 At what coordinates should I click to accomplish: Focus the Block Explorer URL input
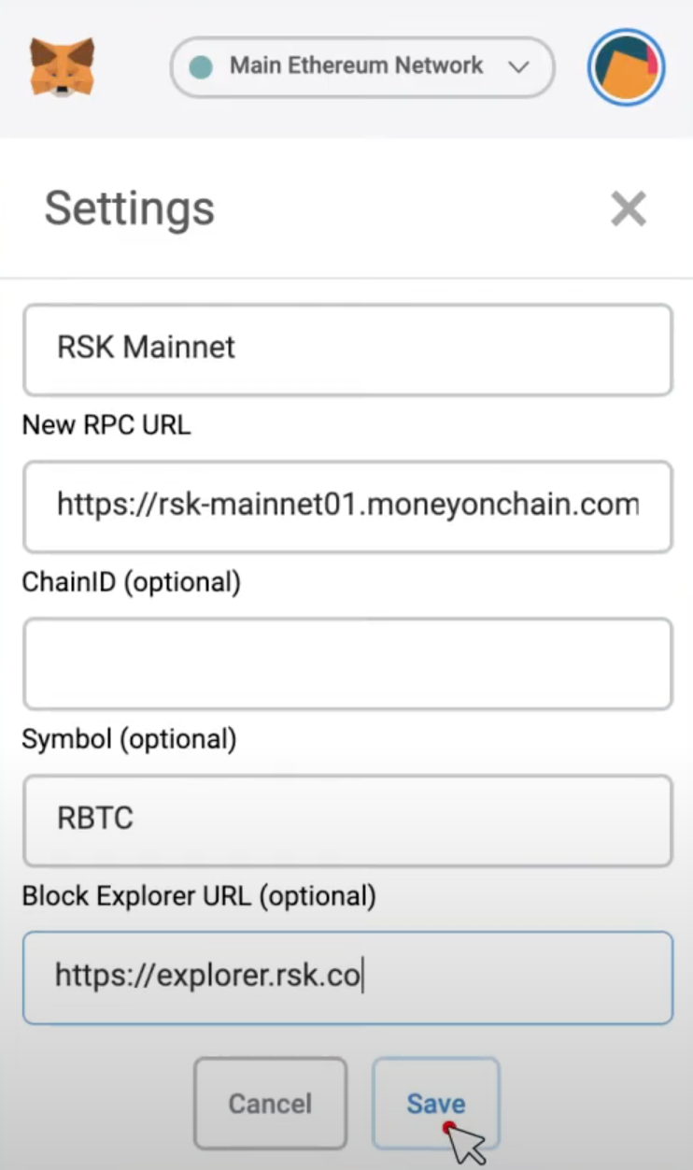click(x=347, y=977)
